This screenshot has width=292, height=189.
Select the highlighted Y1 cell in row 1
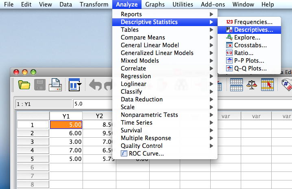click(x=66, y=125)
